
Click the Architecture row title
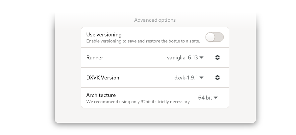pyautogui.click(x=101, y=95)
